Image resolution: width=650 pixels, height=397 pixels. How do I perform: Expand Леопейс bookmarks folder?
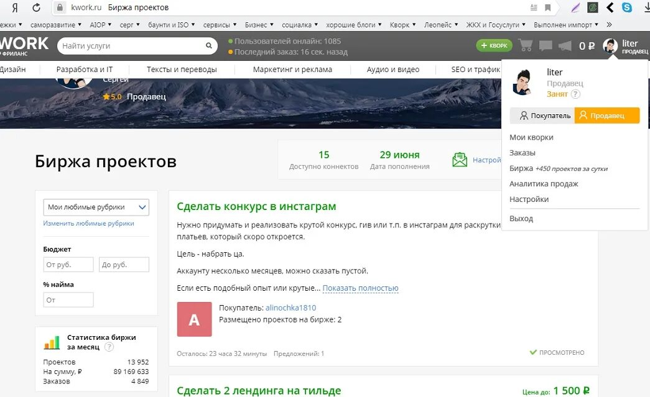click(x=441, y=25)
